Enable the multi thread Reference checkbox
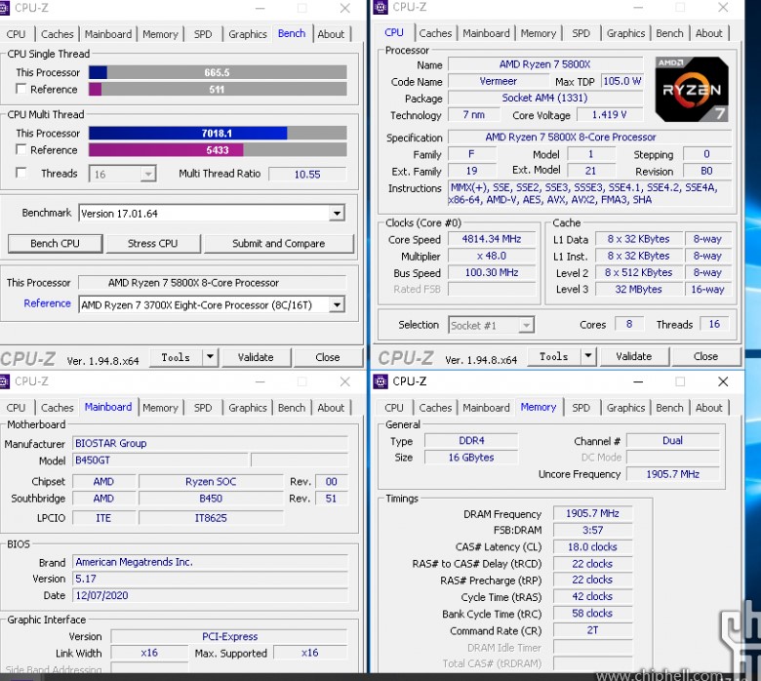 (x=20, y=149)
